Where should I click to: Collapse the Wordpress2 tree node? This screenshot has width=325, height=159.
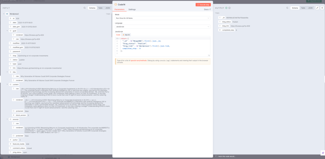[3, 14]
